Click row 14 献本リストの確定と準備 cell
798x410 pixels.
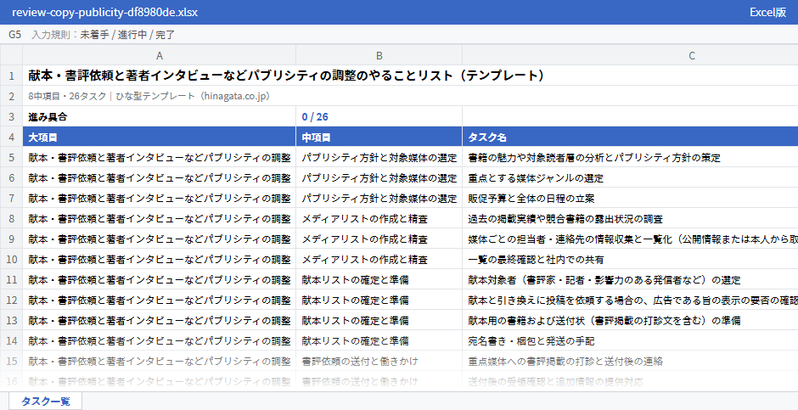pyautogui.click(x=379, y=340)
